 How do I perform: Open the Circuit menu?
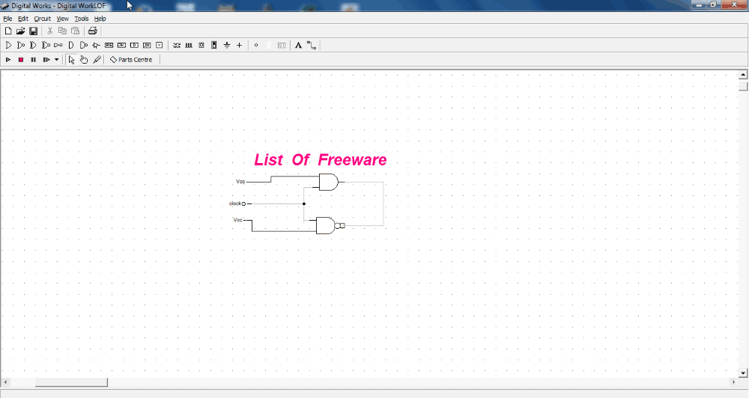pos(42,19)
